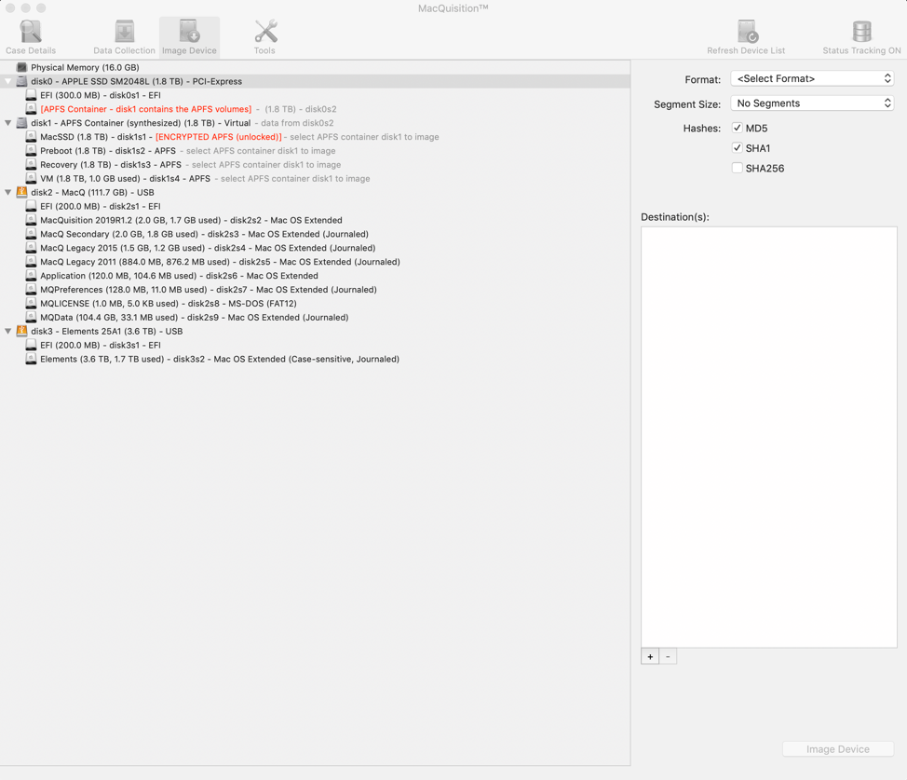Viewport: 907px width, 780px height.
Task: Click the MQData volume icon
Action: [32, 318]
